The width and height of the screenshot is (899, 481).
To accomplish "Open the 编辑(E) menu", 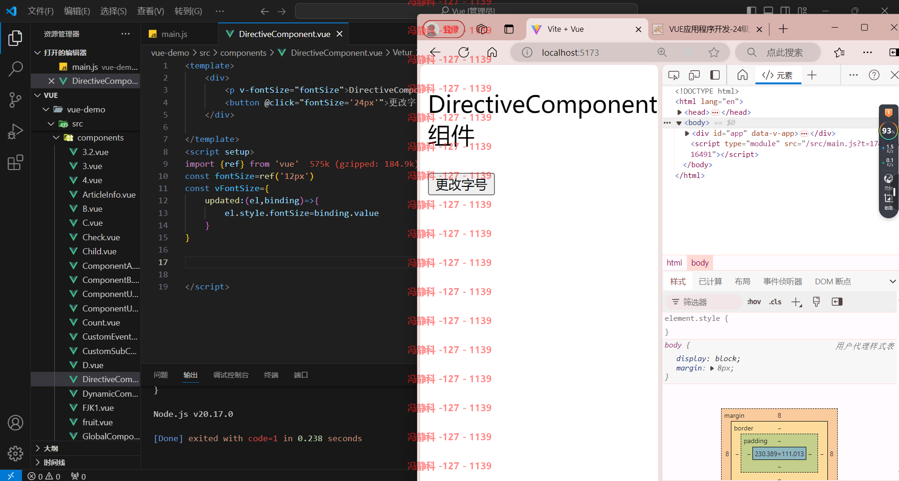I will pos(77,11).
